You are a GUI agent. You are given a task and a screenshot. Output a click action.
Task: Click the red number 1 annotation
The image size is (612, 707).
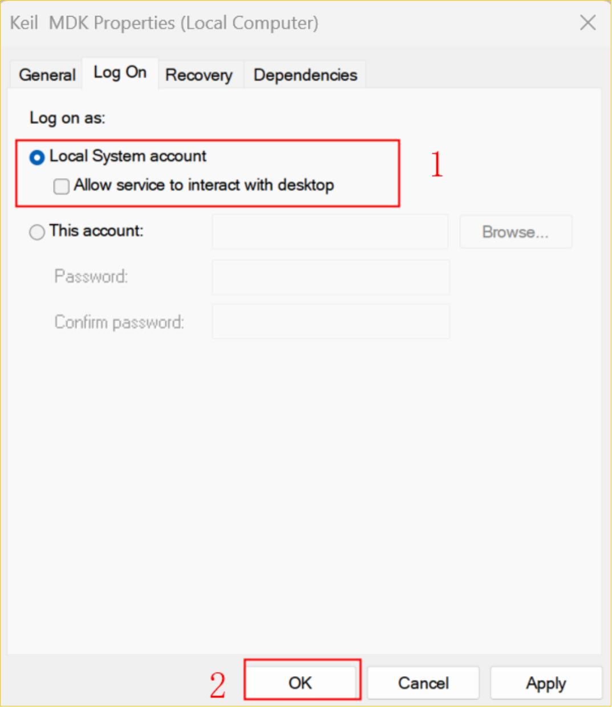point(437,164)
